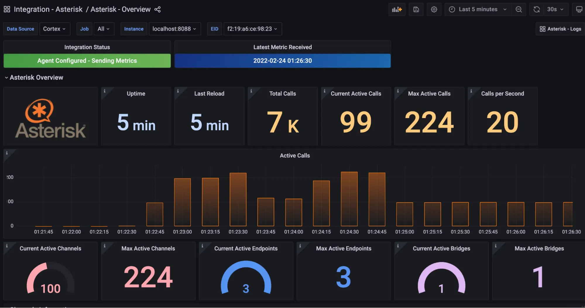Show info for the Active Calls graph
The width and height of the screenshot is (585, 308).
point(7,153)
